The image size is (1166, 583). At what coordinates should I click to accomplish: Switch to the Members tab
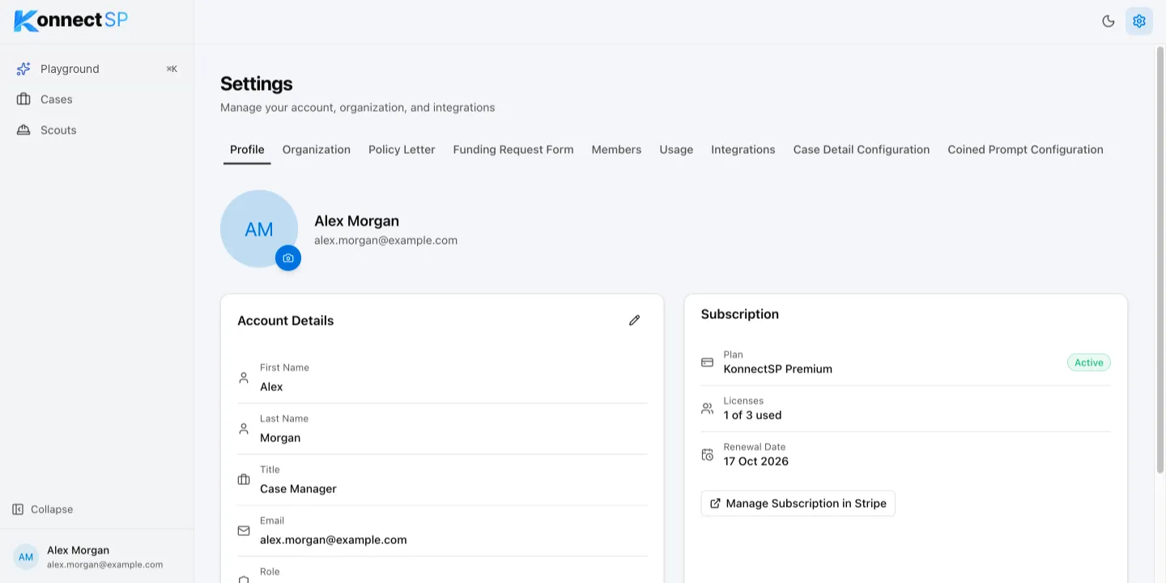click(616, 150)
